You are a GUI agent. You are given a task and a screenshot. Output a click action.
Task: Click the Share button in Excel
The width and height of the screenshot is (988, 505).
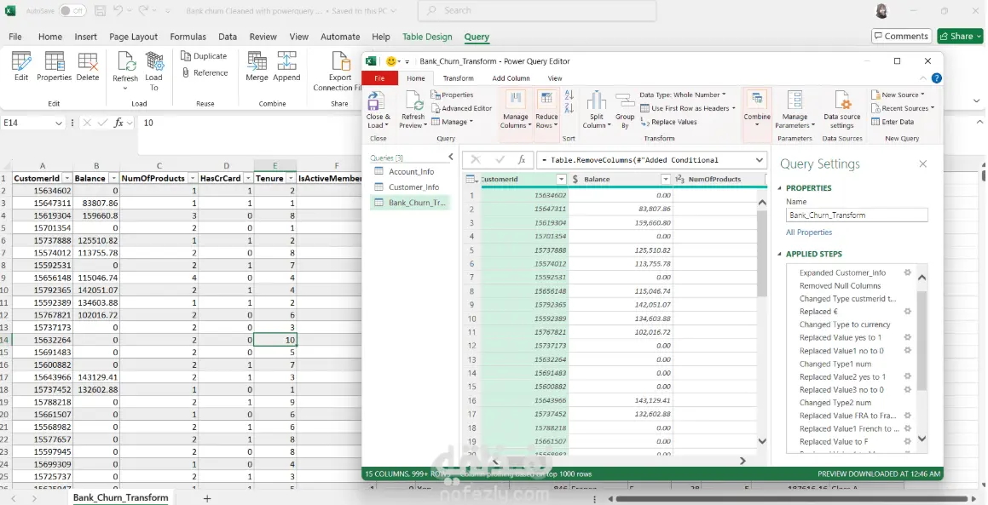(x=959, y=36)
